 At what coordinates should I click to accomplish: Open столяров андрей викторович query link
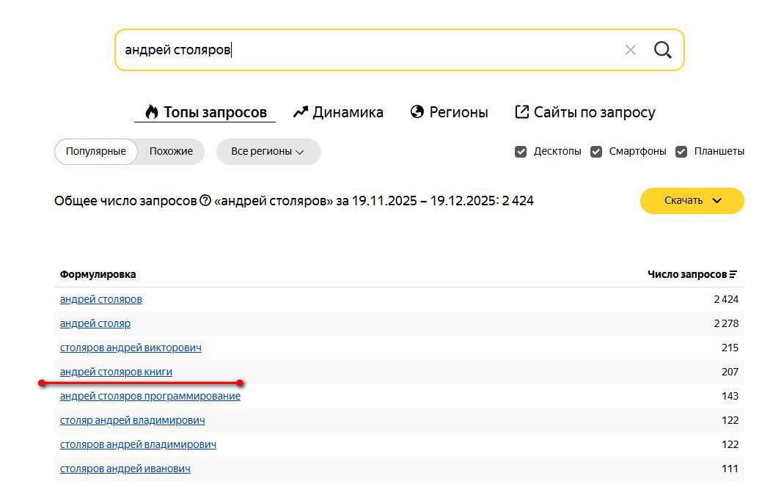click(131, 348)
